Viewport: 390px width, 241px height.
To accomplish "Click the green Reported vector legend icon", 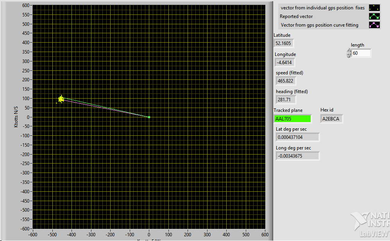I will point(374,16).
